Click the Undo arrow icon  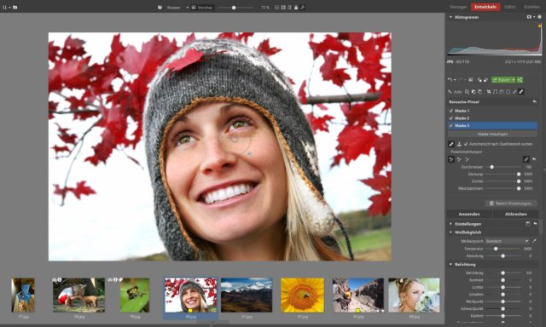coord(450,80)
